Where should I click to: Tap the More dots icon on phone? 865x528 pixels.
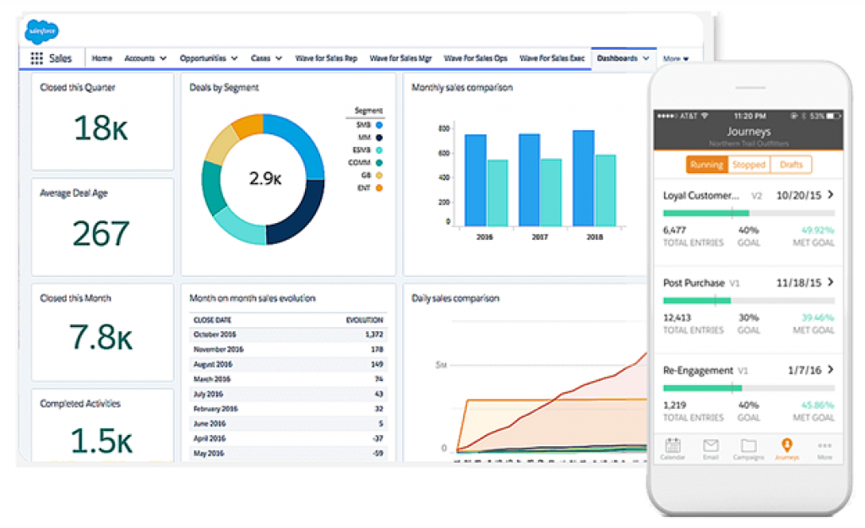(x=824, y=447)
